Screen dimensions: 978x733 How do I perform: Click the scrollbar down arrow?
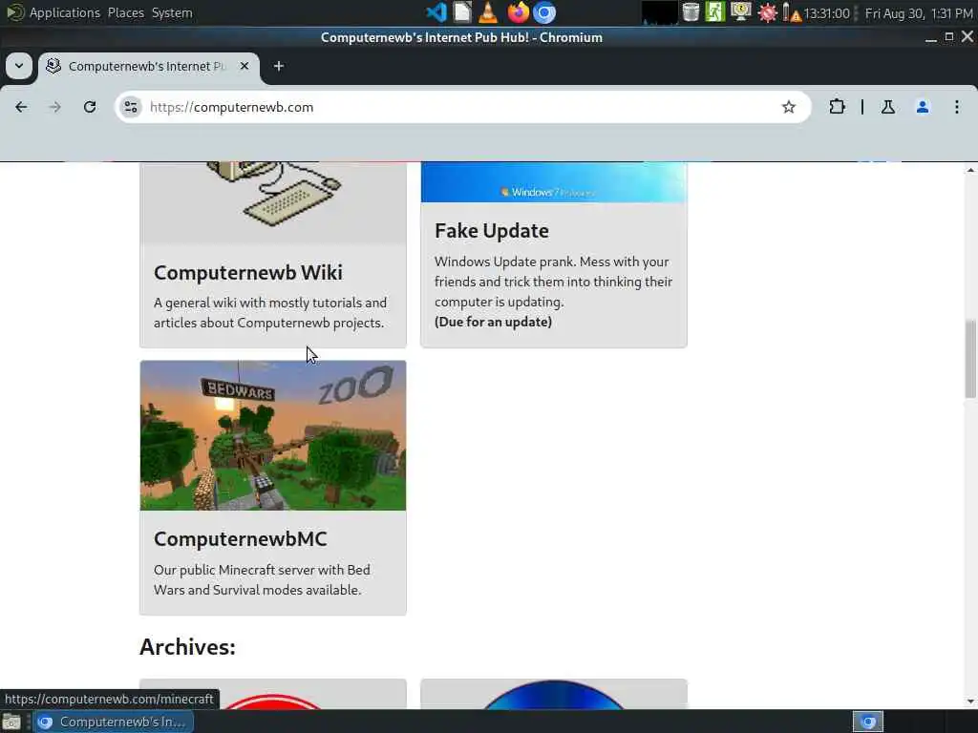click(x=970, y=702)
